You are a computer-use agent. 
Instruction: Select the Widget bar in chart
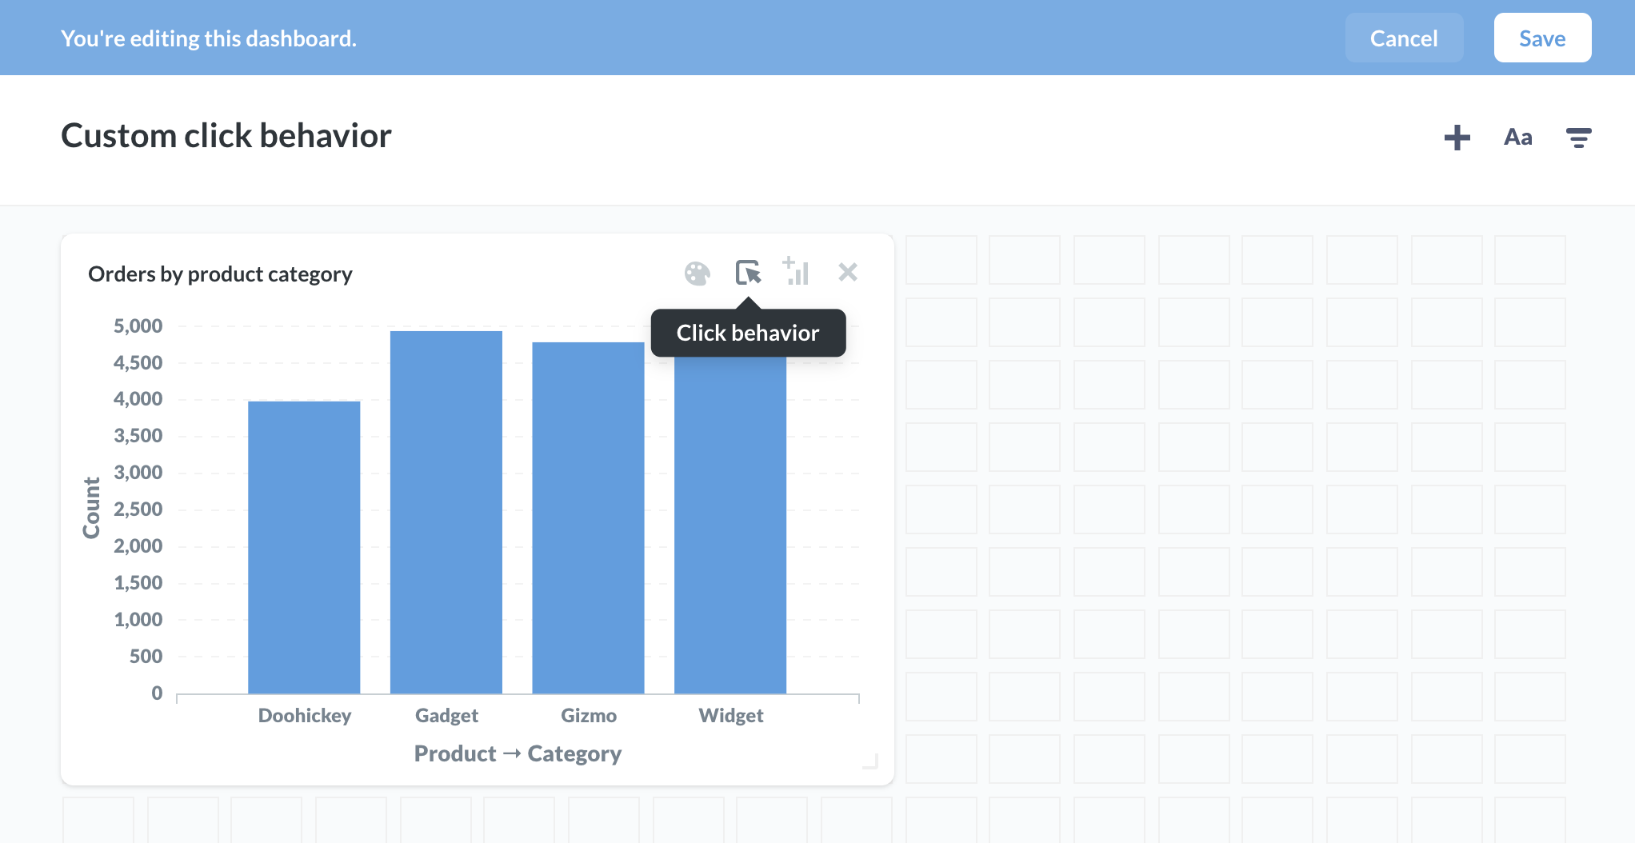[730, 528]
